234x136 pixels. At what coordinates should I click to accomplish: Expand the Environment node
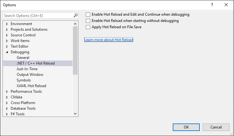coord(7,24)
